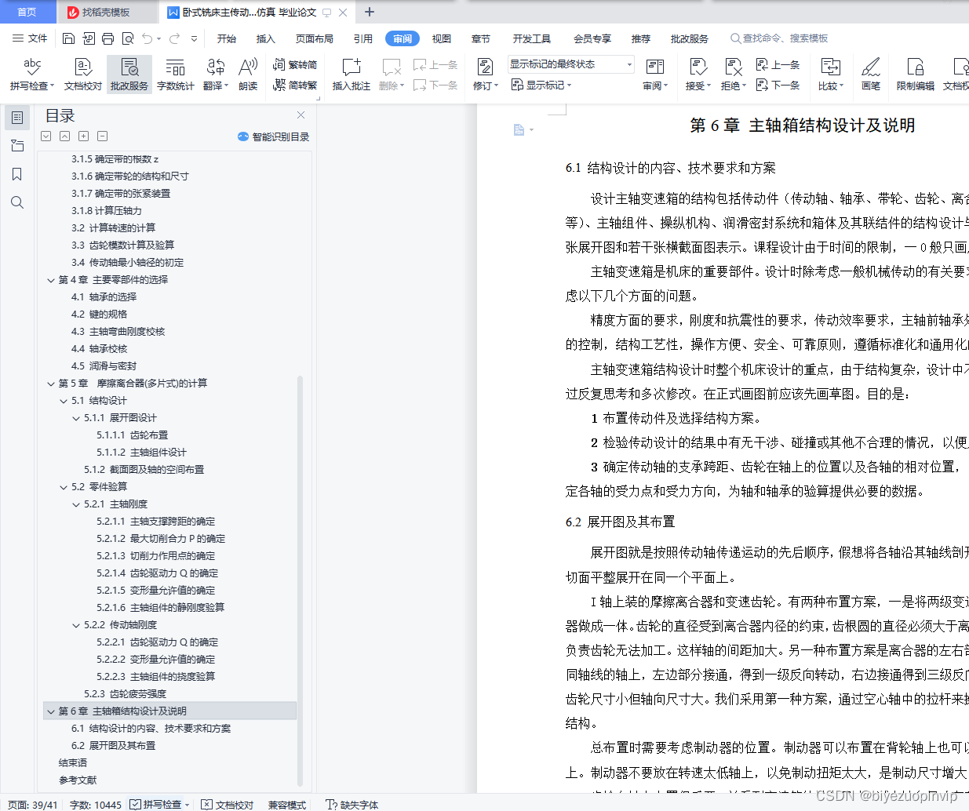Click the save icon in quick toolbar

(68, 38)
